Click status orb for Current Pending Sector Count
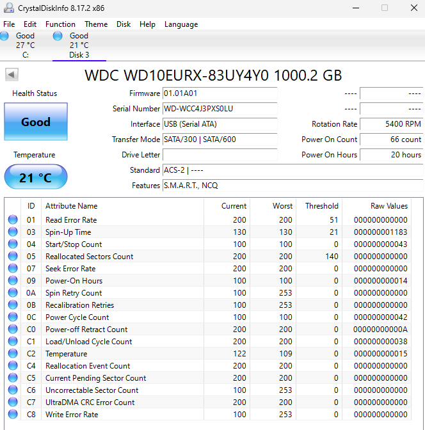This screenshot has height=430, width=425. coord(13,378)
